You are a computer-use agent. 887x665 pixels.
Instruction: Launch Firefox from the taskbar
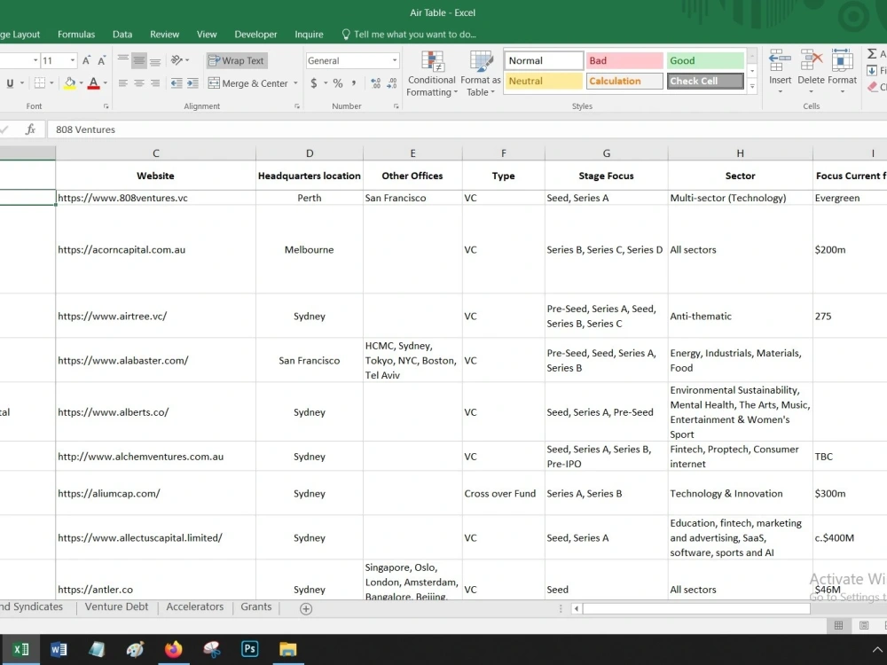click(x=173, y=649)
